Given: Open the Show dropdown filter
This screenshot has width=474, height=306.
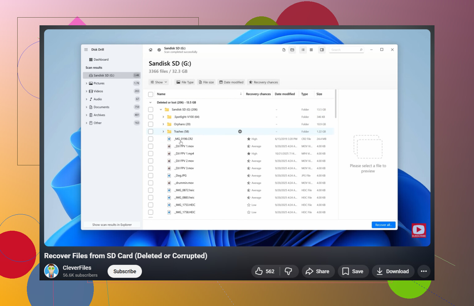Looking at the screenshot, I should tap(159, 82).
